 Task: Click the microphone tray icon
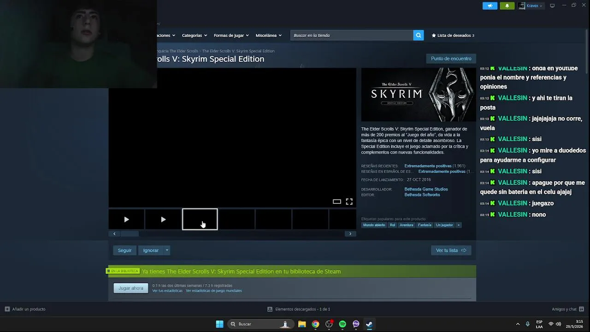528,324
